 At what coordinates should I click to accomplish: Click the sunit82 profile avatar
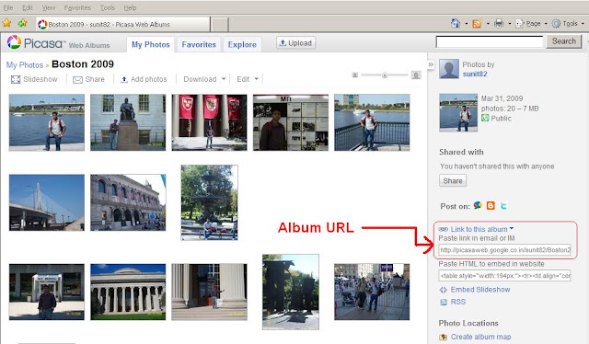click(x=449, y=69)
